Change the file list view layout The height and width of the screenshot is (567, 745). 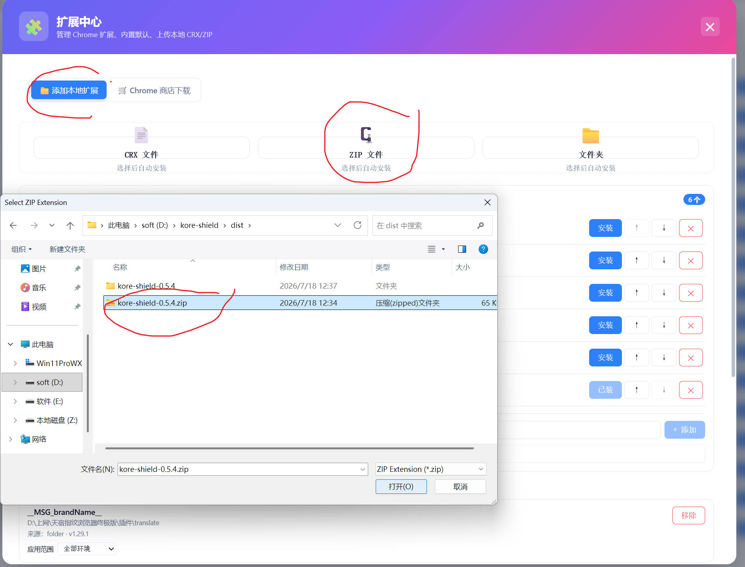click(x=432, y=249)
